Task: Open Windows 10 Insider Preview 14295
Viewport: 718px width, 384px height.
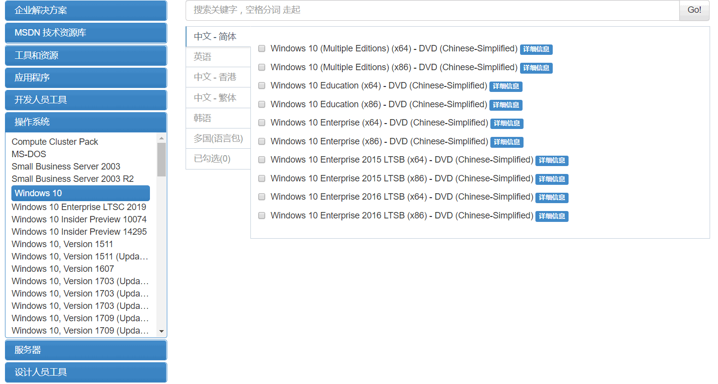Action: pos(79,232)
